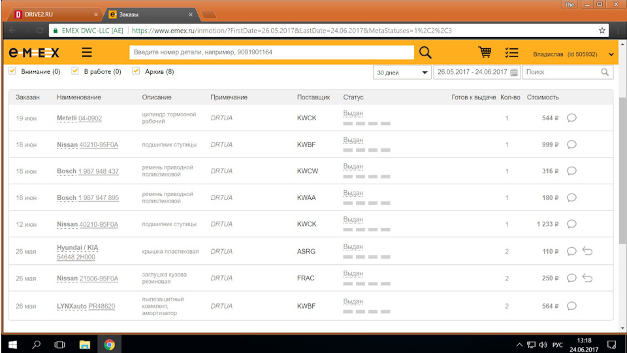The height and width of the screenshot is (353, 627).
Task: Open comment bubble for the 1 233 ₽ order
Action: coord(572,224)
